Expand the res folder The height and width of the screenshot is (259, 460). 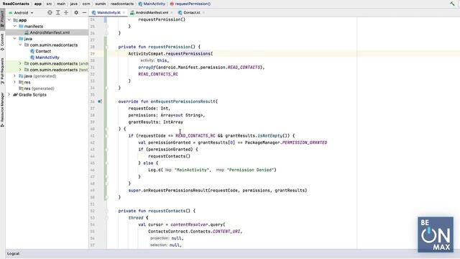pyautogui.click(x=14, y=82)
